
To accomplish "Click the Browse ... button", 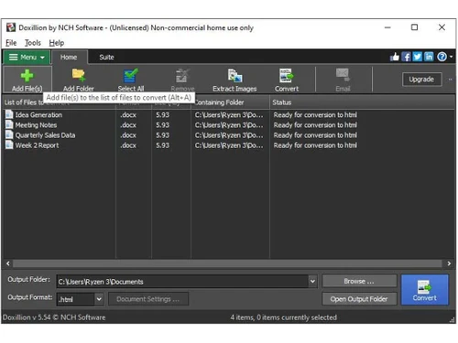I will pos(359,281).
